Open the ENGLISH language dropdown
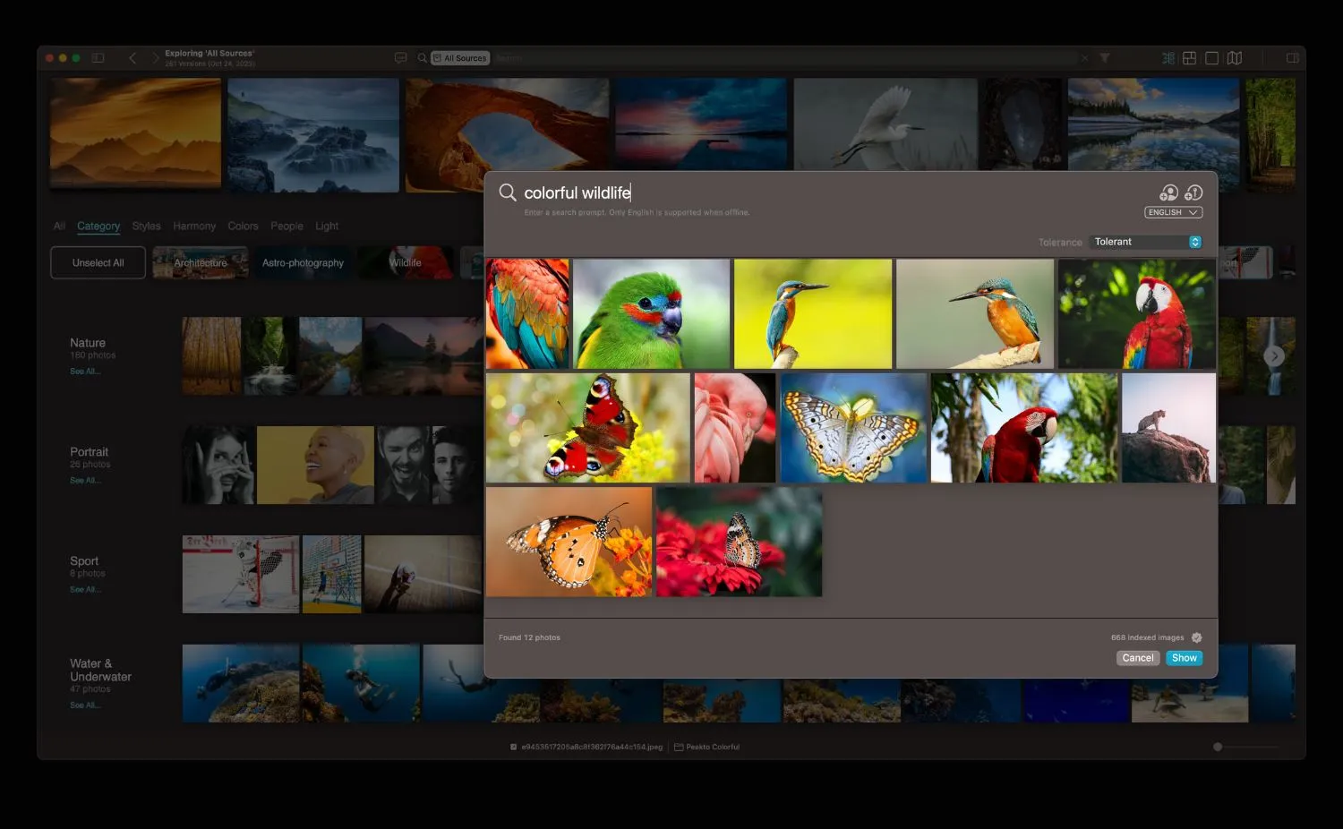 click(1173, 212)
